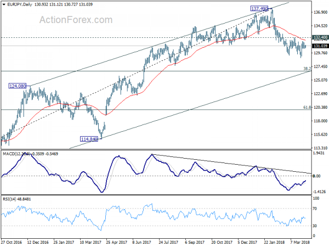Select the 38.2 Fibonacci level label
The width and height of the screenshot is (329, 247).
click(307, 69)
